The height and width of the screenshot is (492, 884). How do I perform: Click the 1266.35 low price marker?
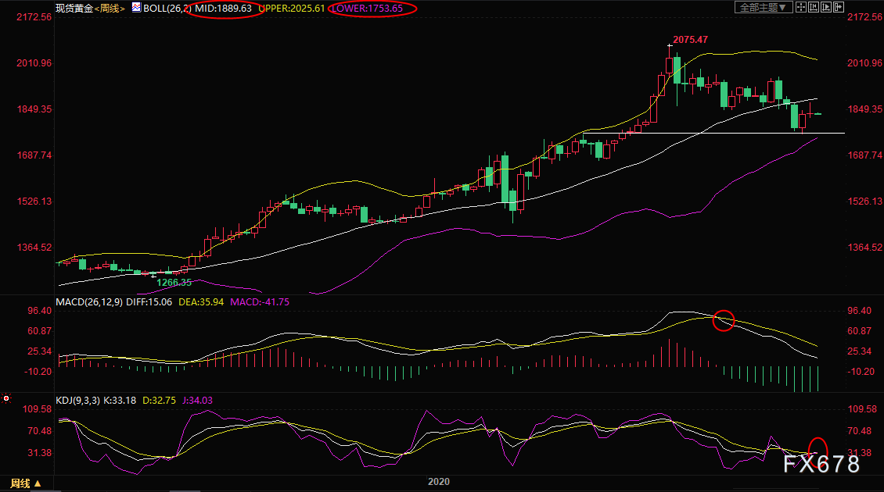click(x=174, y=283)
